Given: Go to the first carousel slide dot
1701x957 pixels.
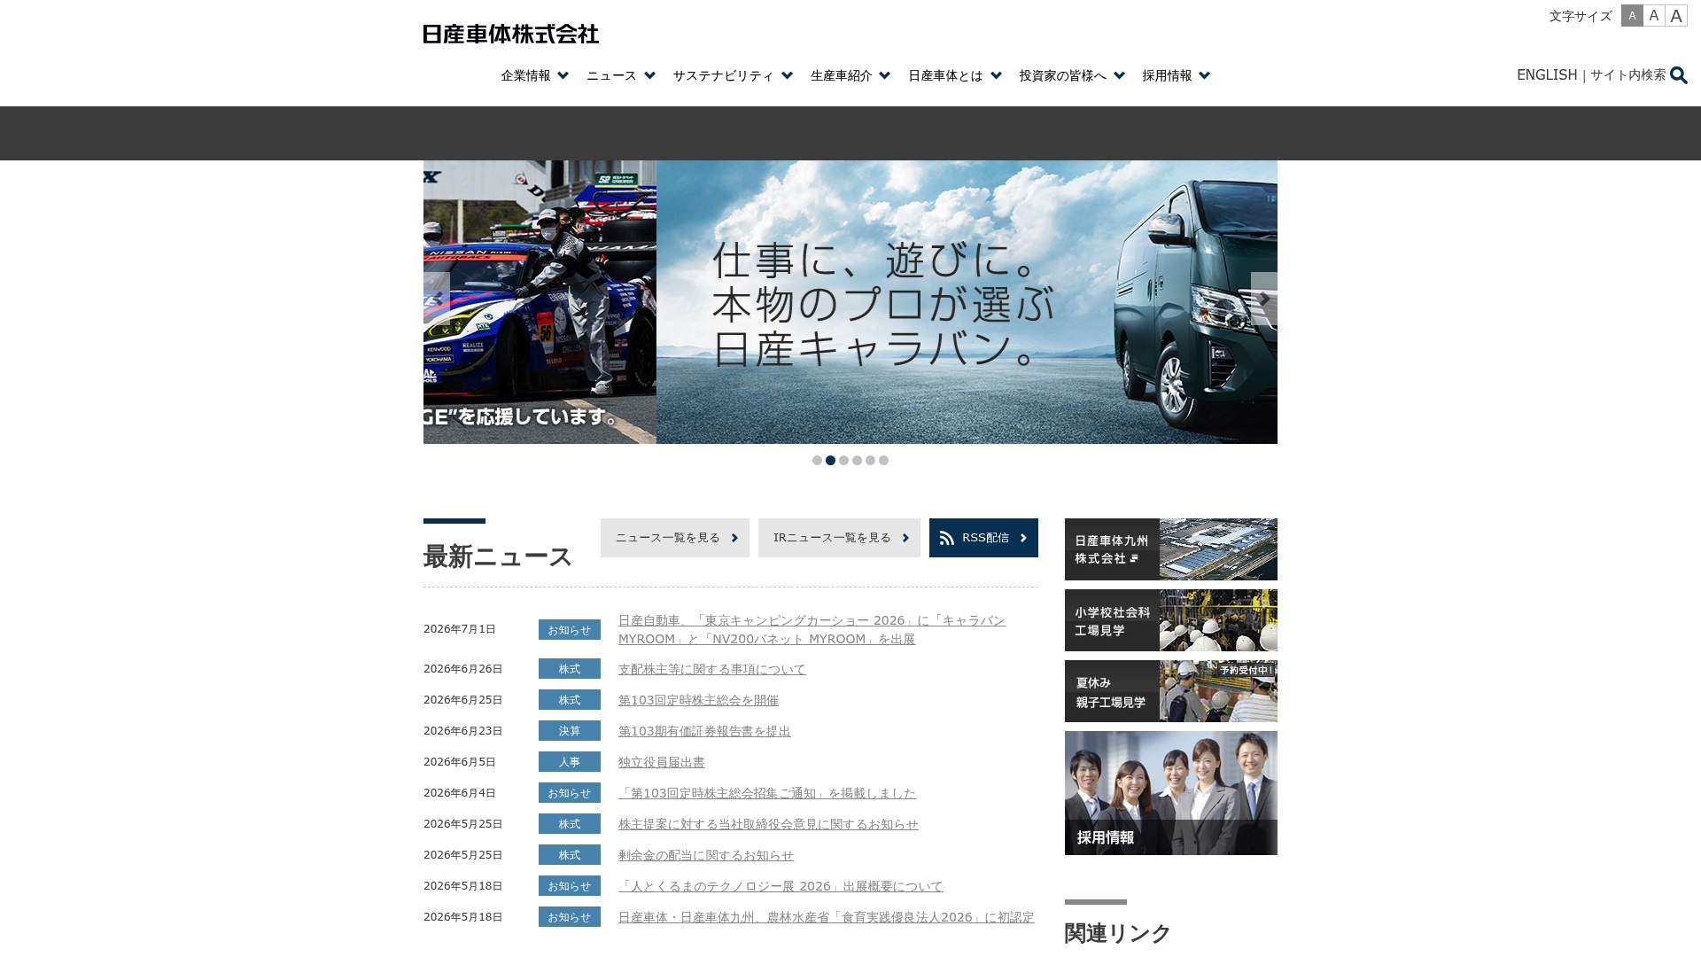Looking at the screenshot, I should 817,461.
